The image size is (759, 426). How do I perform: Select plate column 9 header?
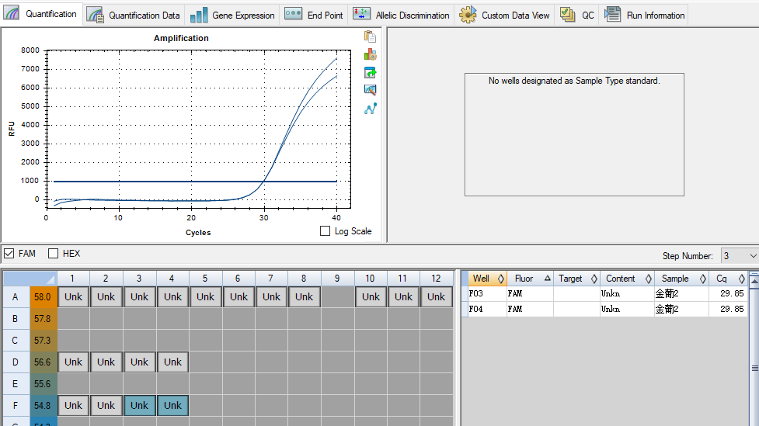[x=337, y=279]
